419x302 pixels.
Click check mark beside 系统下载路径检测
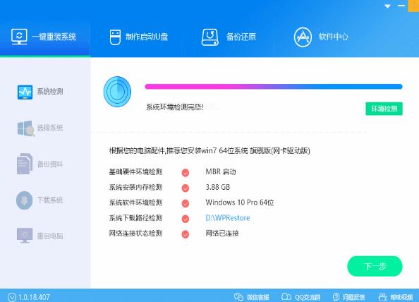186,219
